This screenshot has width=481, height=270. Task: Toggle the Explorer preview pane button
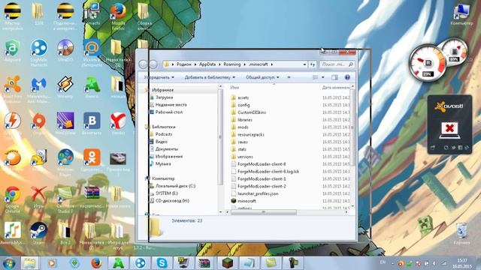coord(334,77)
